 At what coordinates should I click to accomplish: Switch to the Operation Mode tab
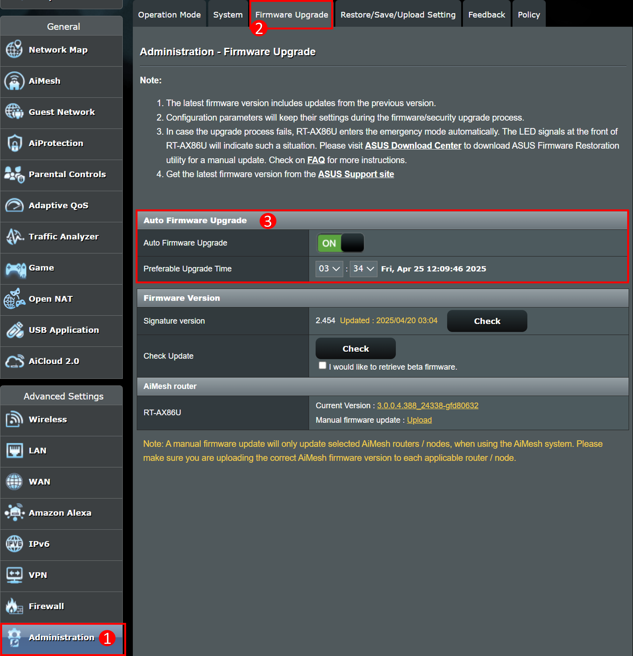point(169,15)
